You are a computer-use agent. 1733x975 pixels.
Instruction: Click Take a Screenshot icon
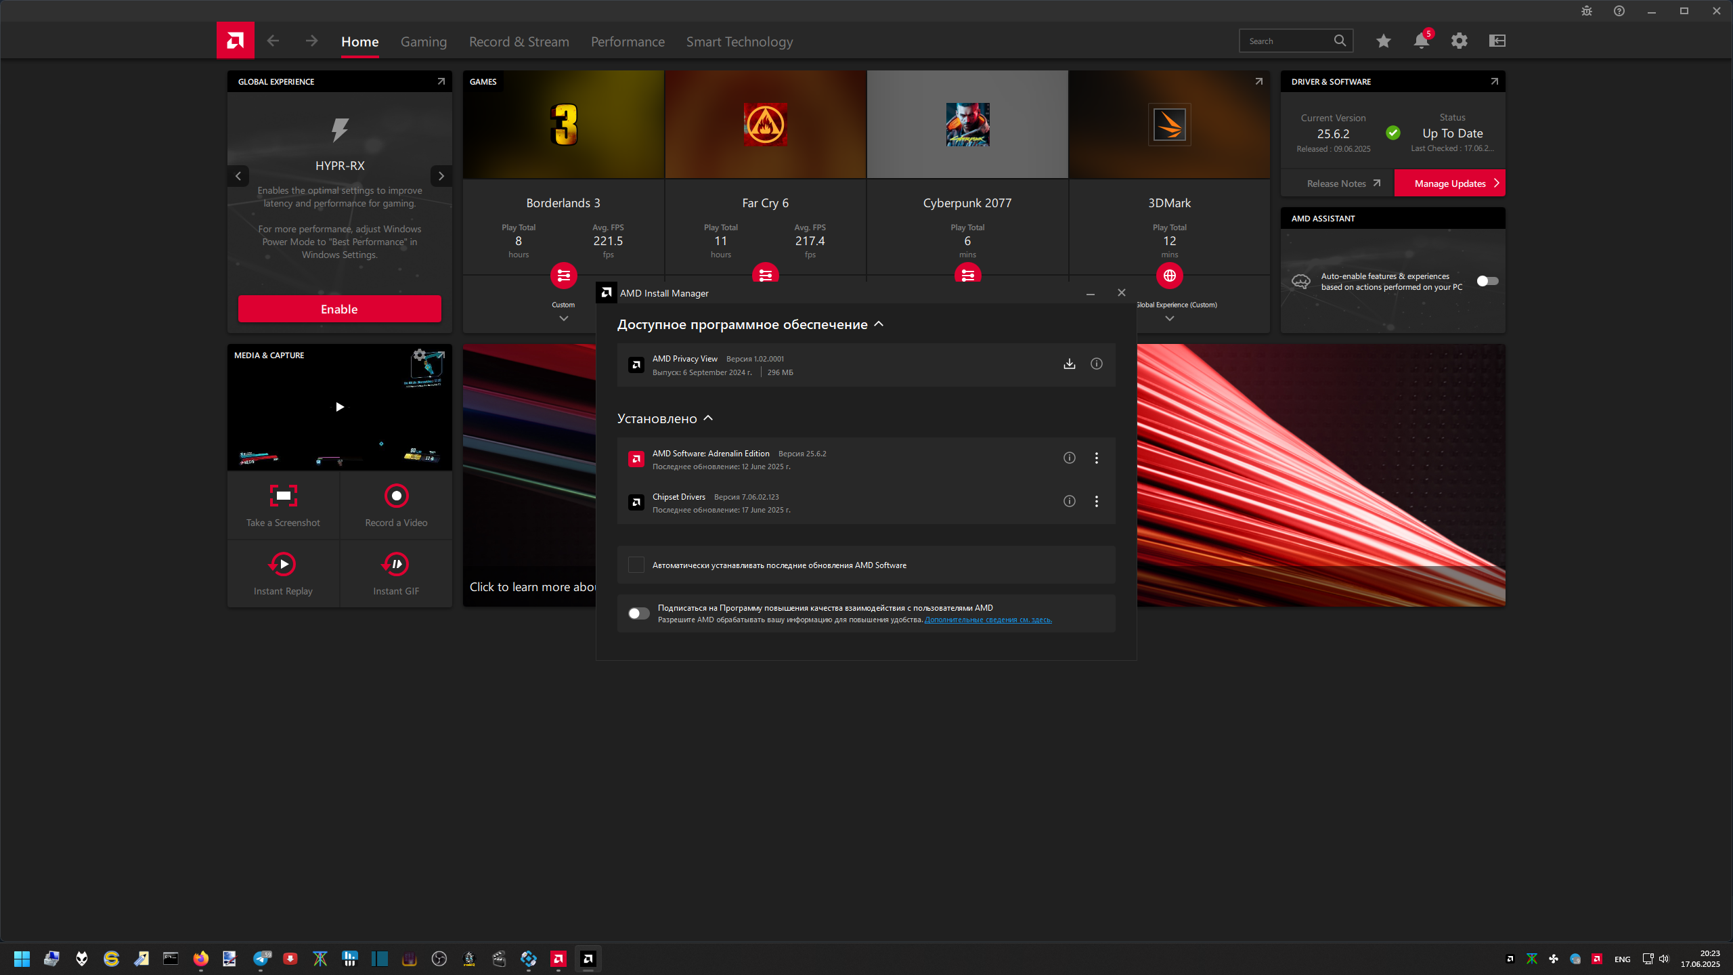283,496
